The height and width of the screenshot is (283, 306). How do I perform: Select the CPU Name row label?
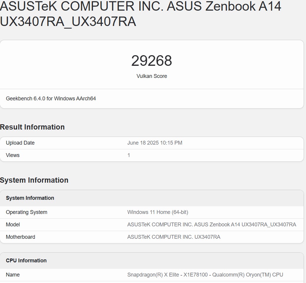click(x=13, y=275)
